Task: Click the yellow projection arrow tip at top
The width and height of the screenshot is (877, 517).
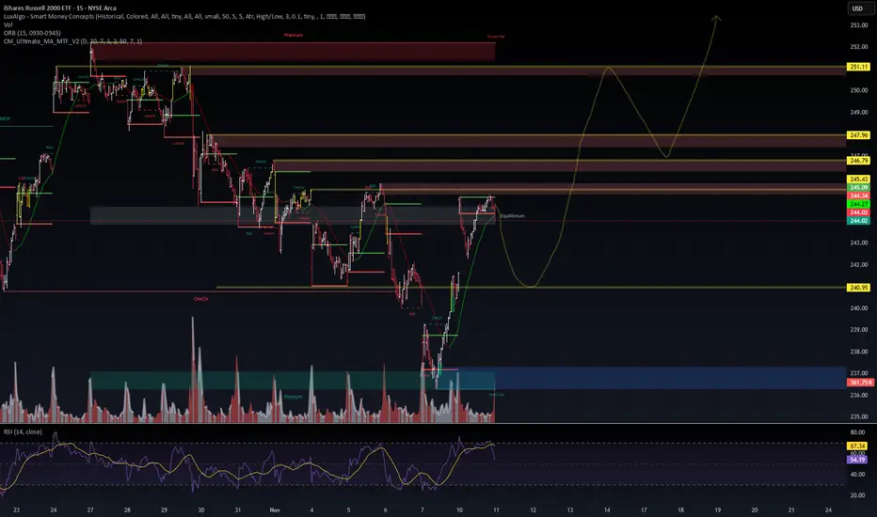Action: [716, 18]
